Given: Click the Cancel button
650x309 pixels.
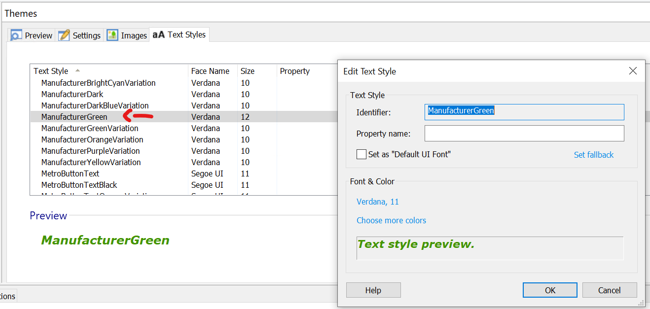Looking at the screenshot, I should (609, 290).
